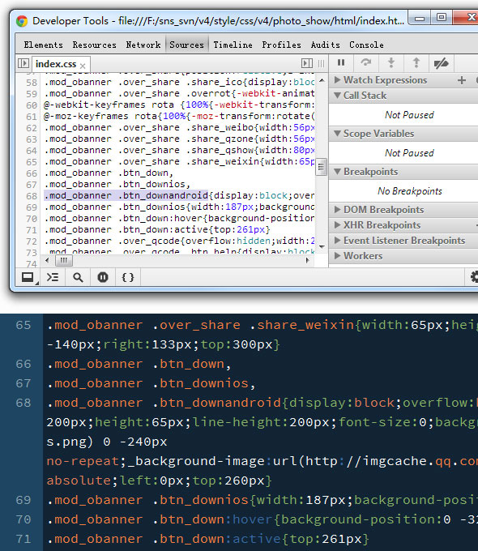Expand Watch Expressions section

[x=385, y=80]
